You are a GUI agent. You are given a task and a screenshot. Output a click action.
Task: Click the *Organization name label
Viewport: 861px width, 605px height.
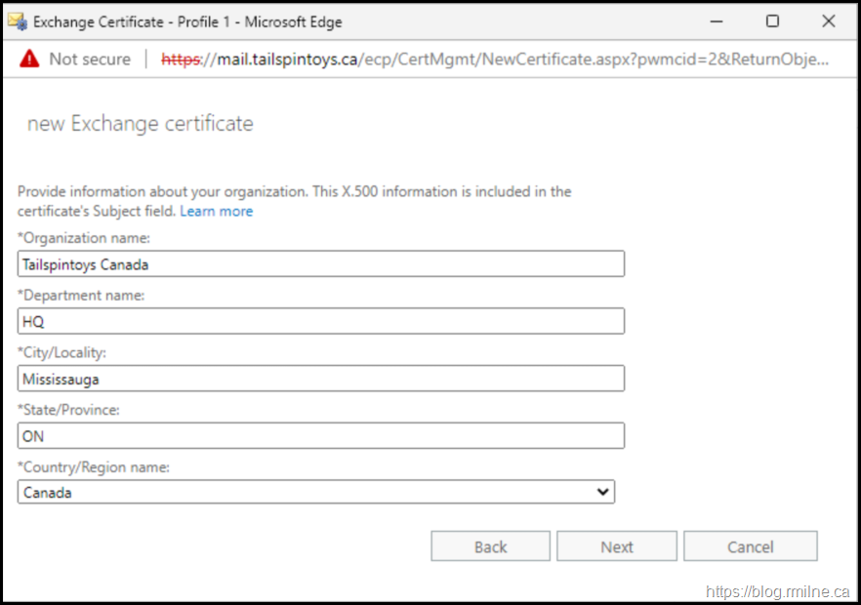click(84, 238)
